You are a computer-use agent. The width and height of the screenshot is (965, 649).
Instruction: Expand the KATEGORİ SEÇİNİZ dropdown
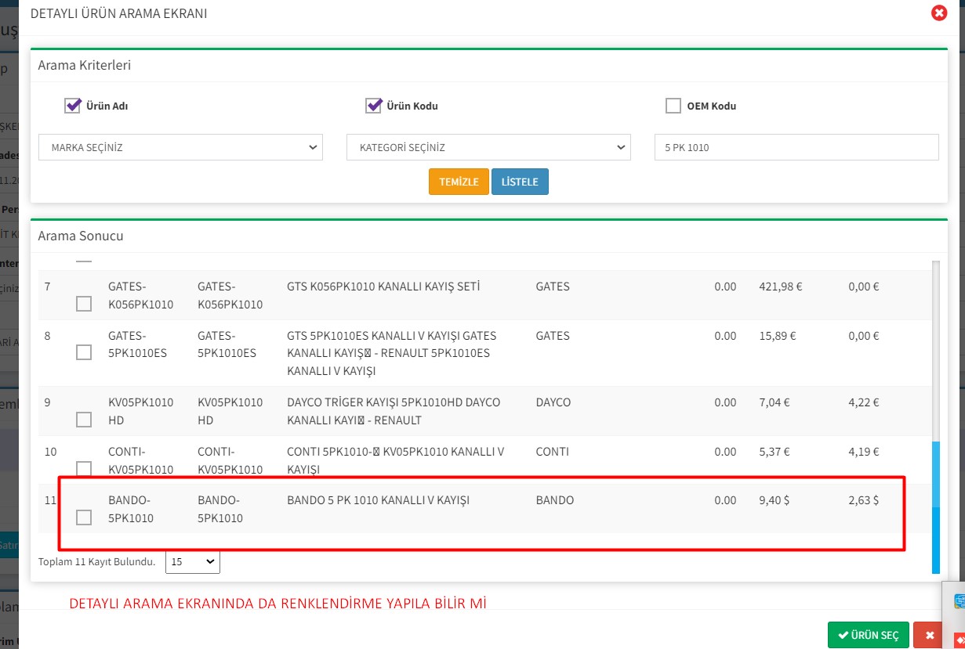[488, 147]
